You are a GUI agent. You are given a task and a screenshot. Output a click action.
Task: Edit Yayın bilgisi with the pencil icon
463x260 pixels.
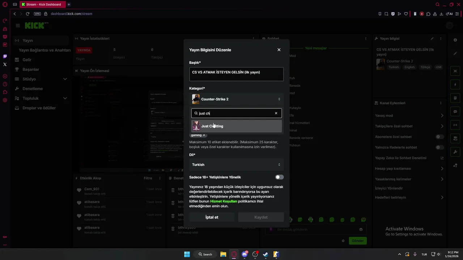[432, 39]
